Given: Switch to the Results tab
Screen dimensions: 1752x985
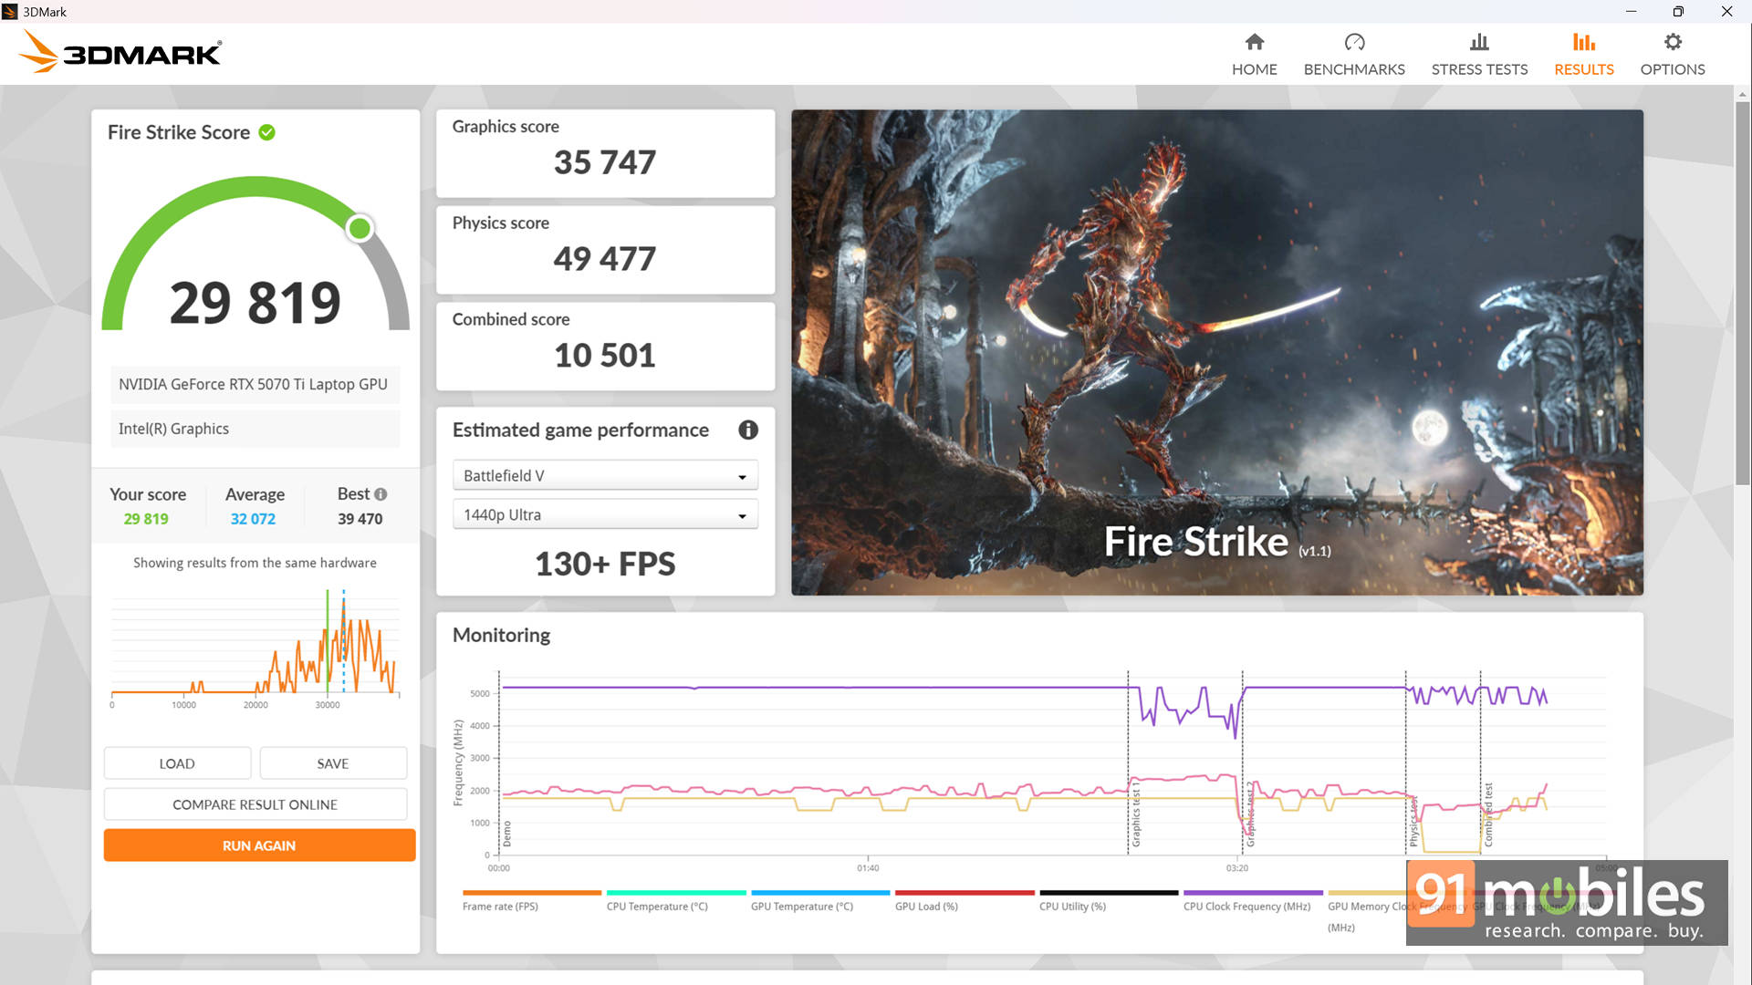Looking at the screenshot, I should (1583, 69).
